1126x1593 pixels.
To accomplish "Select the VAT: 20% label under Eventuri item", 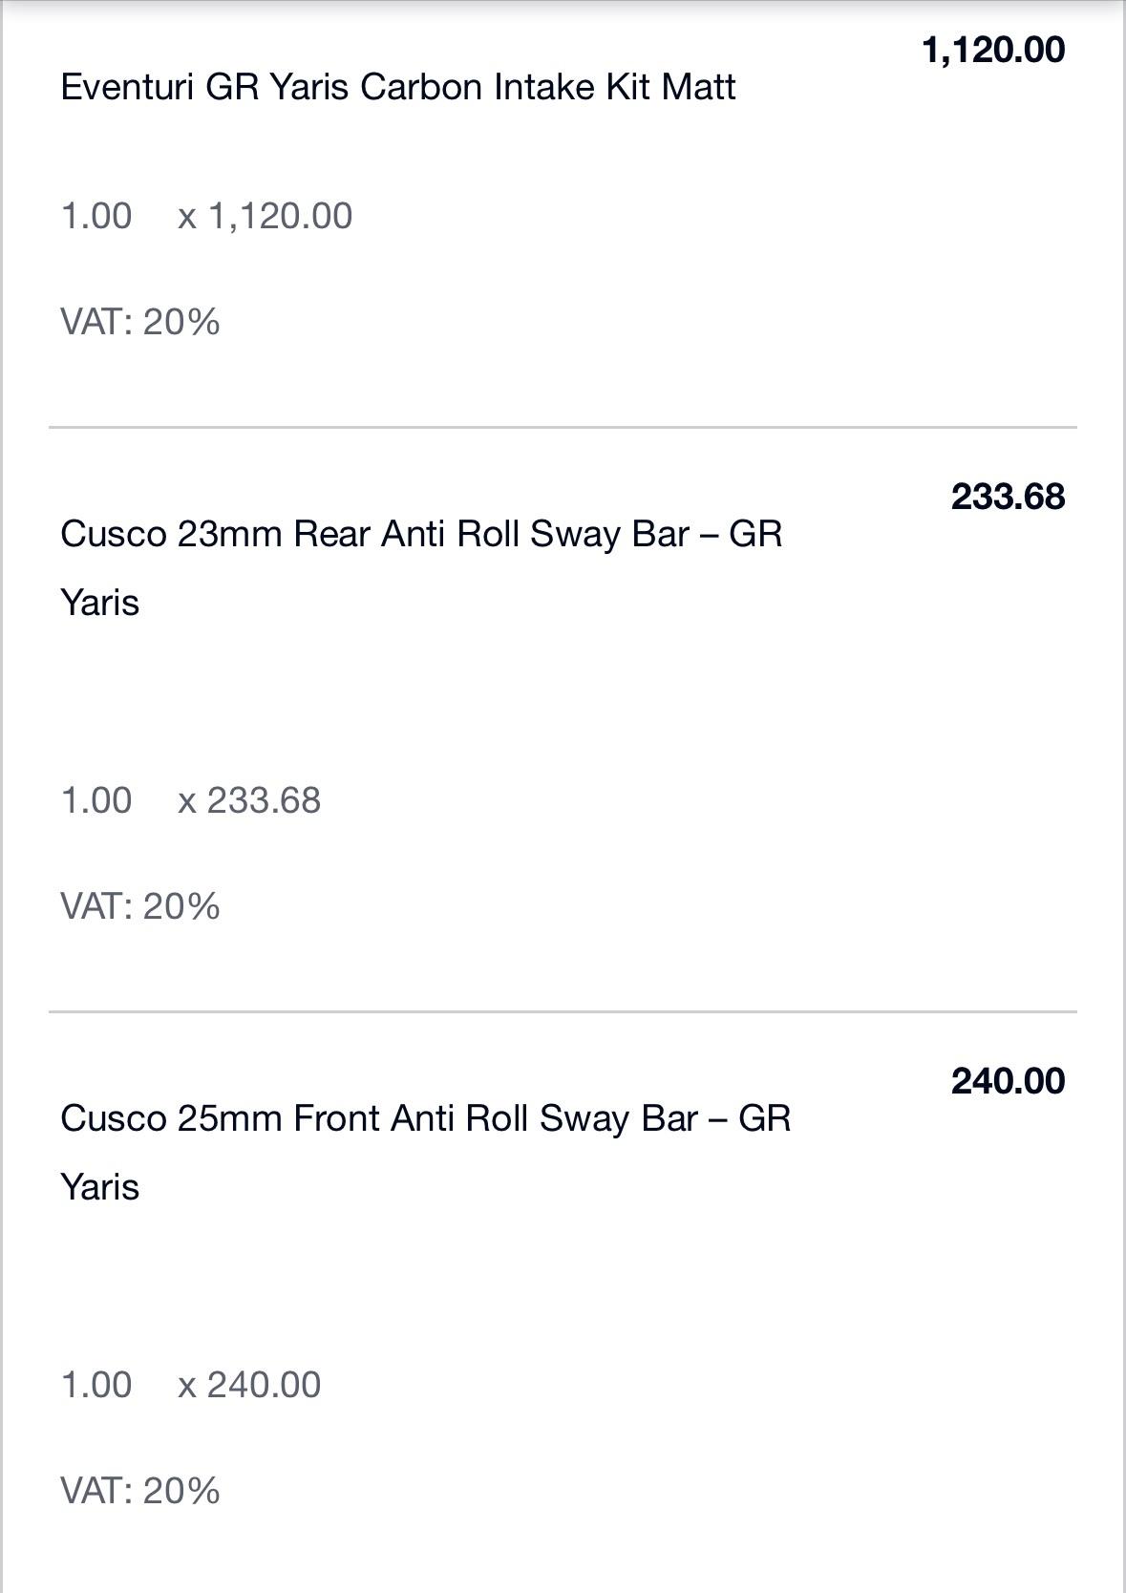I will pyautogui.click(x=140, y=322).
